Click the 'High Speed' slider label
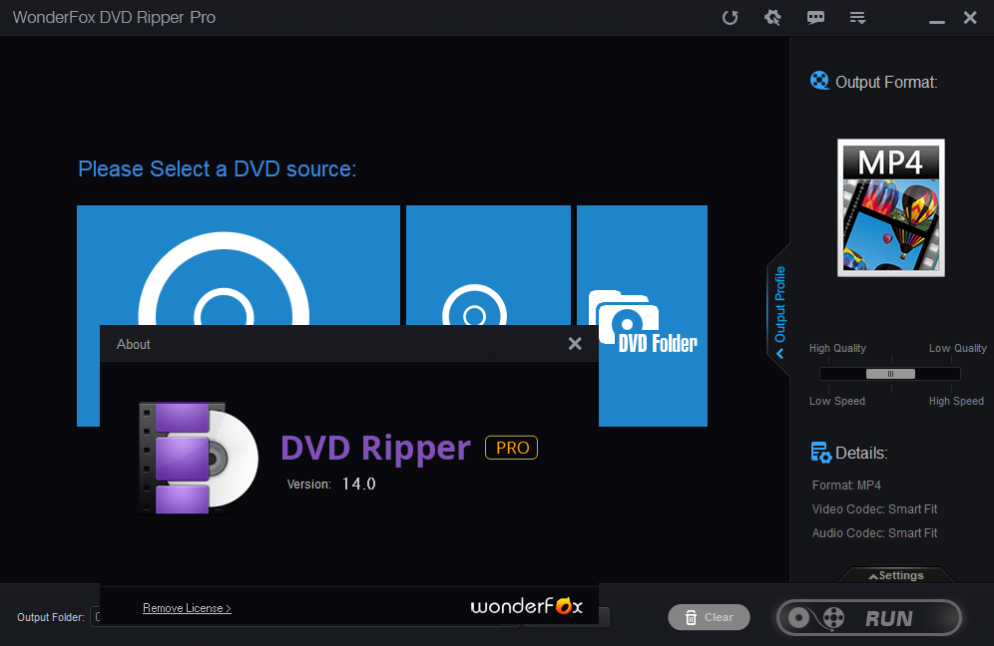 point(957,401)
